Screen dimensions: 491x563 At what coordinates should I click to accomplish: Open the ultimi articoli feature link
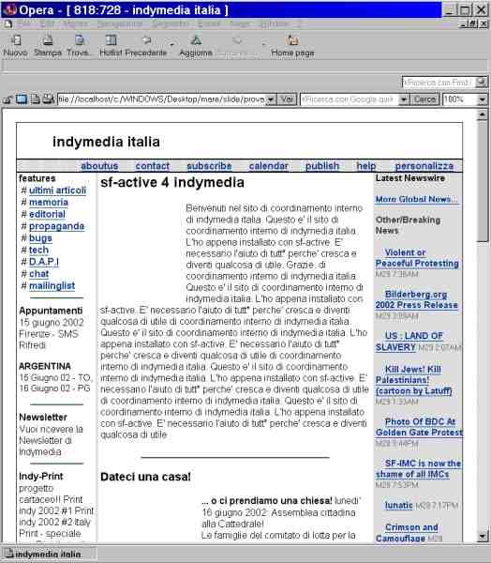58,190
